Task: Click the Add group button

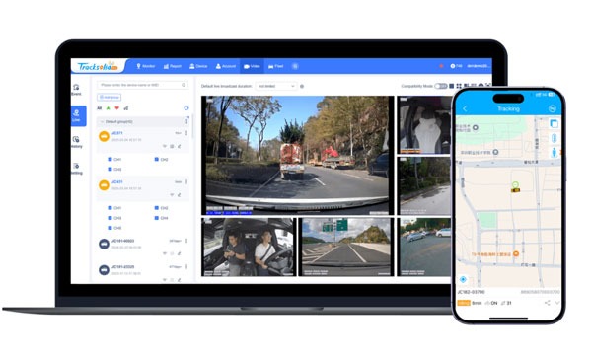Action: [x=110, y=97]
